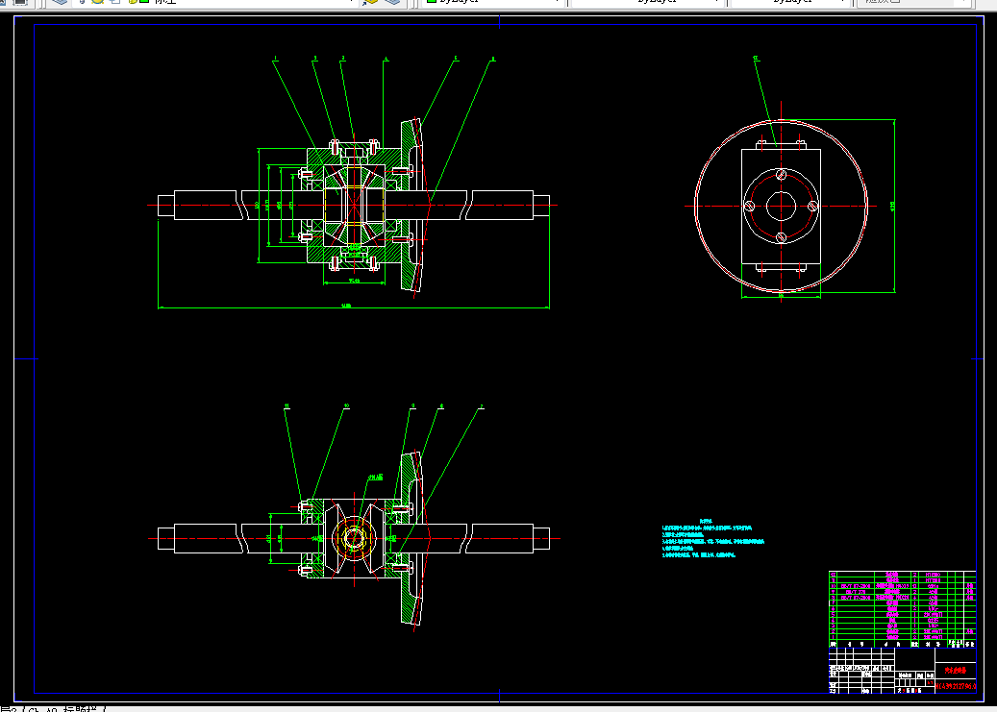997x712 pixels.
Task: Select the red drawing number in the title block
Action: point(956,686)
